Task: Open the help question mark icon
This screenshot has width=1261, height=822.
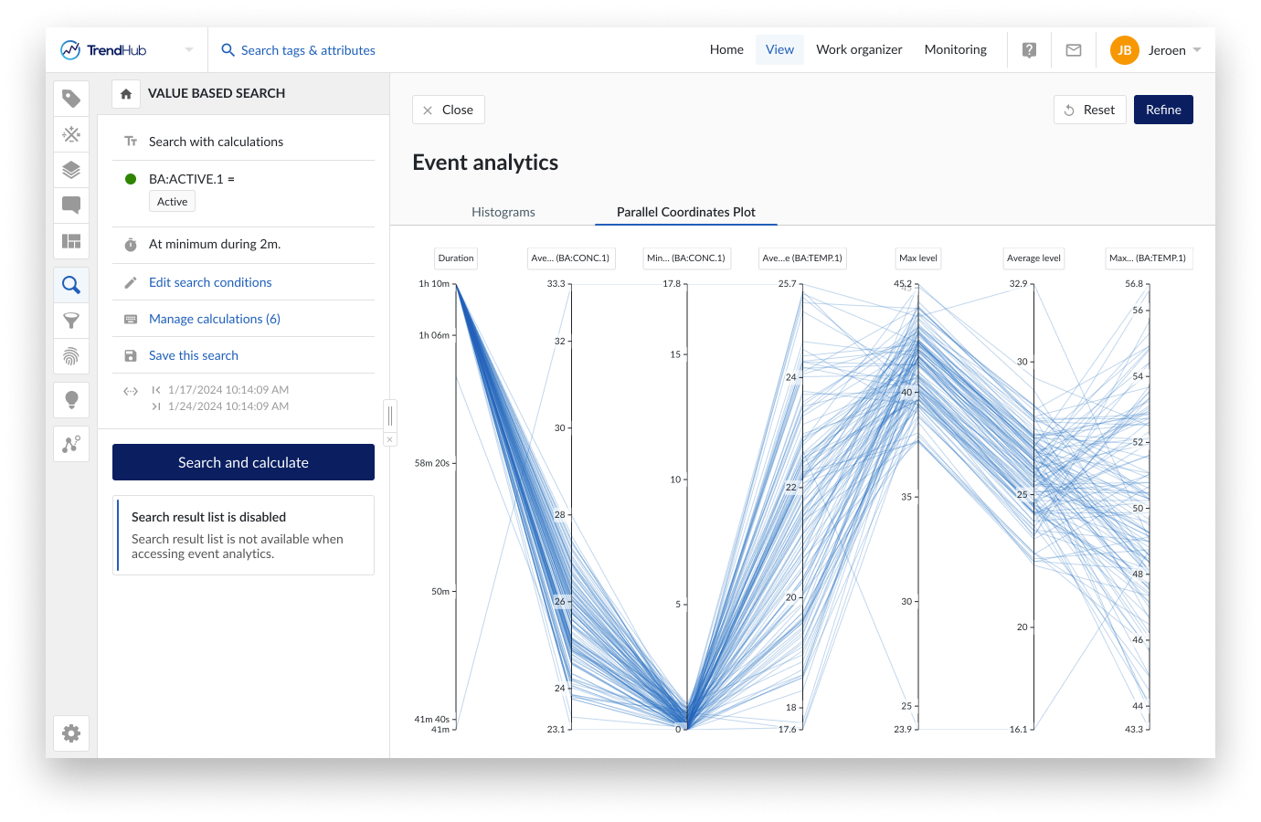Action: coord(1029,50)
